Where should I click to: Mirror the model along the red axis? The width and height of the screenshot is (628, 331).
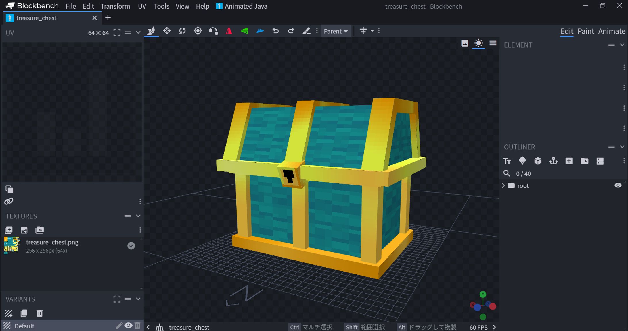pyautogui.click(x=229, y=31)
